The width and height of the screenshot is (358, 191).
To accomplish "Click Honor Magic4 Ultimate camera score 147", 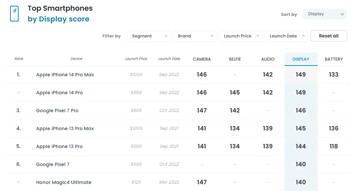I will (x=202, y=182).
